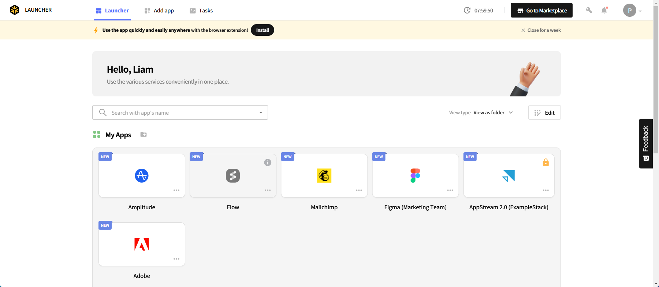Launch the Adobe app
This screenshot has width=659, height=287.
click(142, 244)
